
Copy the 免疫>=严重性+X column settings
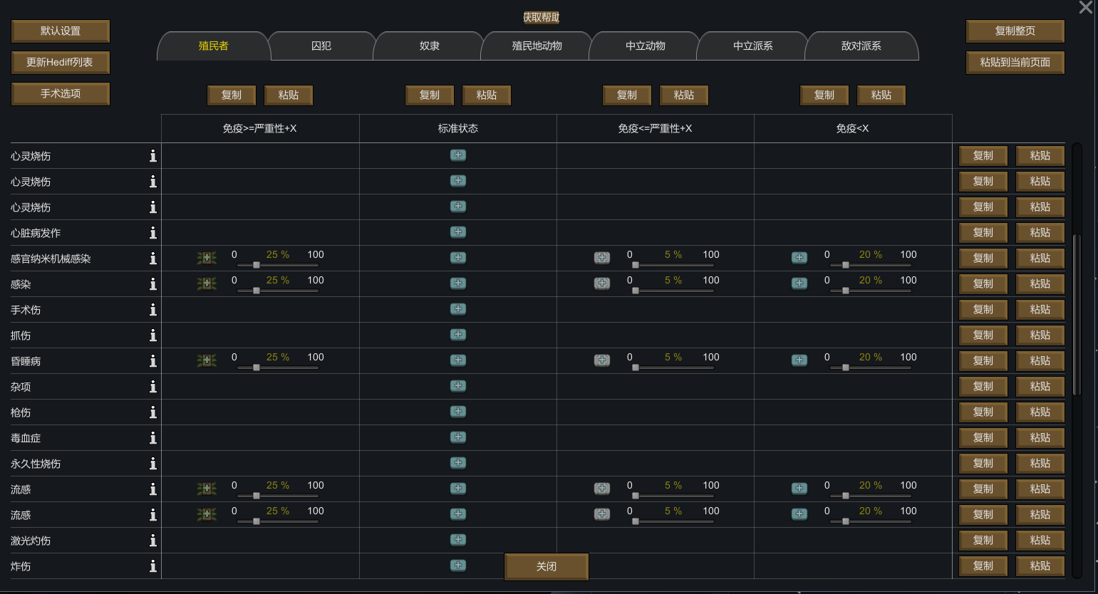click(232, 95)
